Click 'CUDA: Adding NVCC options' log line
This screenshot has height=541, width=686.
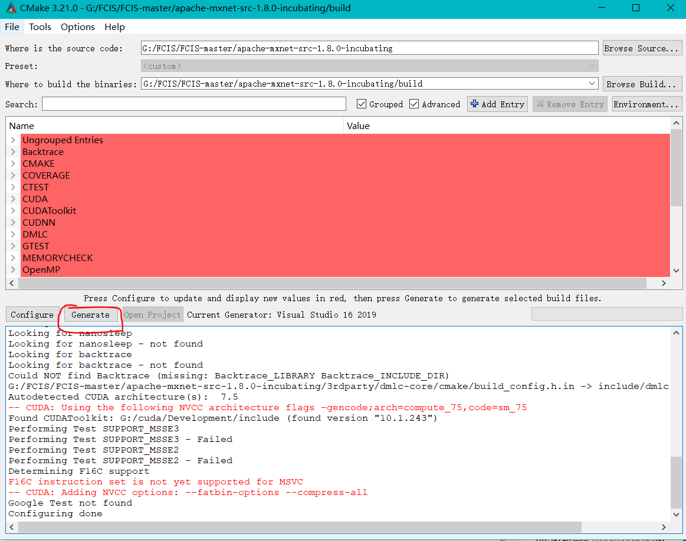(x=188, y=493)
